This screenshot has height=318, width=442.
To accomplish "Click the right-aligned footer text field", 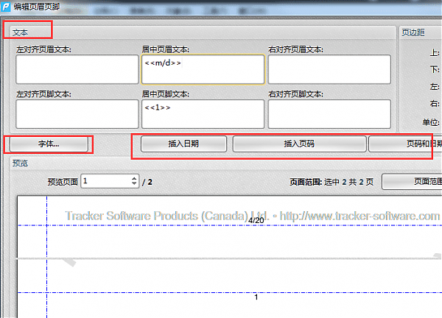I will pyautogui.click(x=329, y=114).
